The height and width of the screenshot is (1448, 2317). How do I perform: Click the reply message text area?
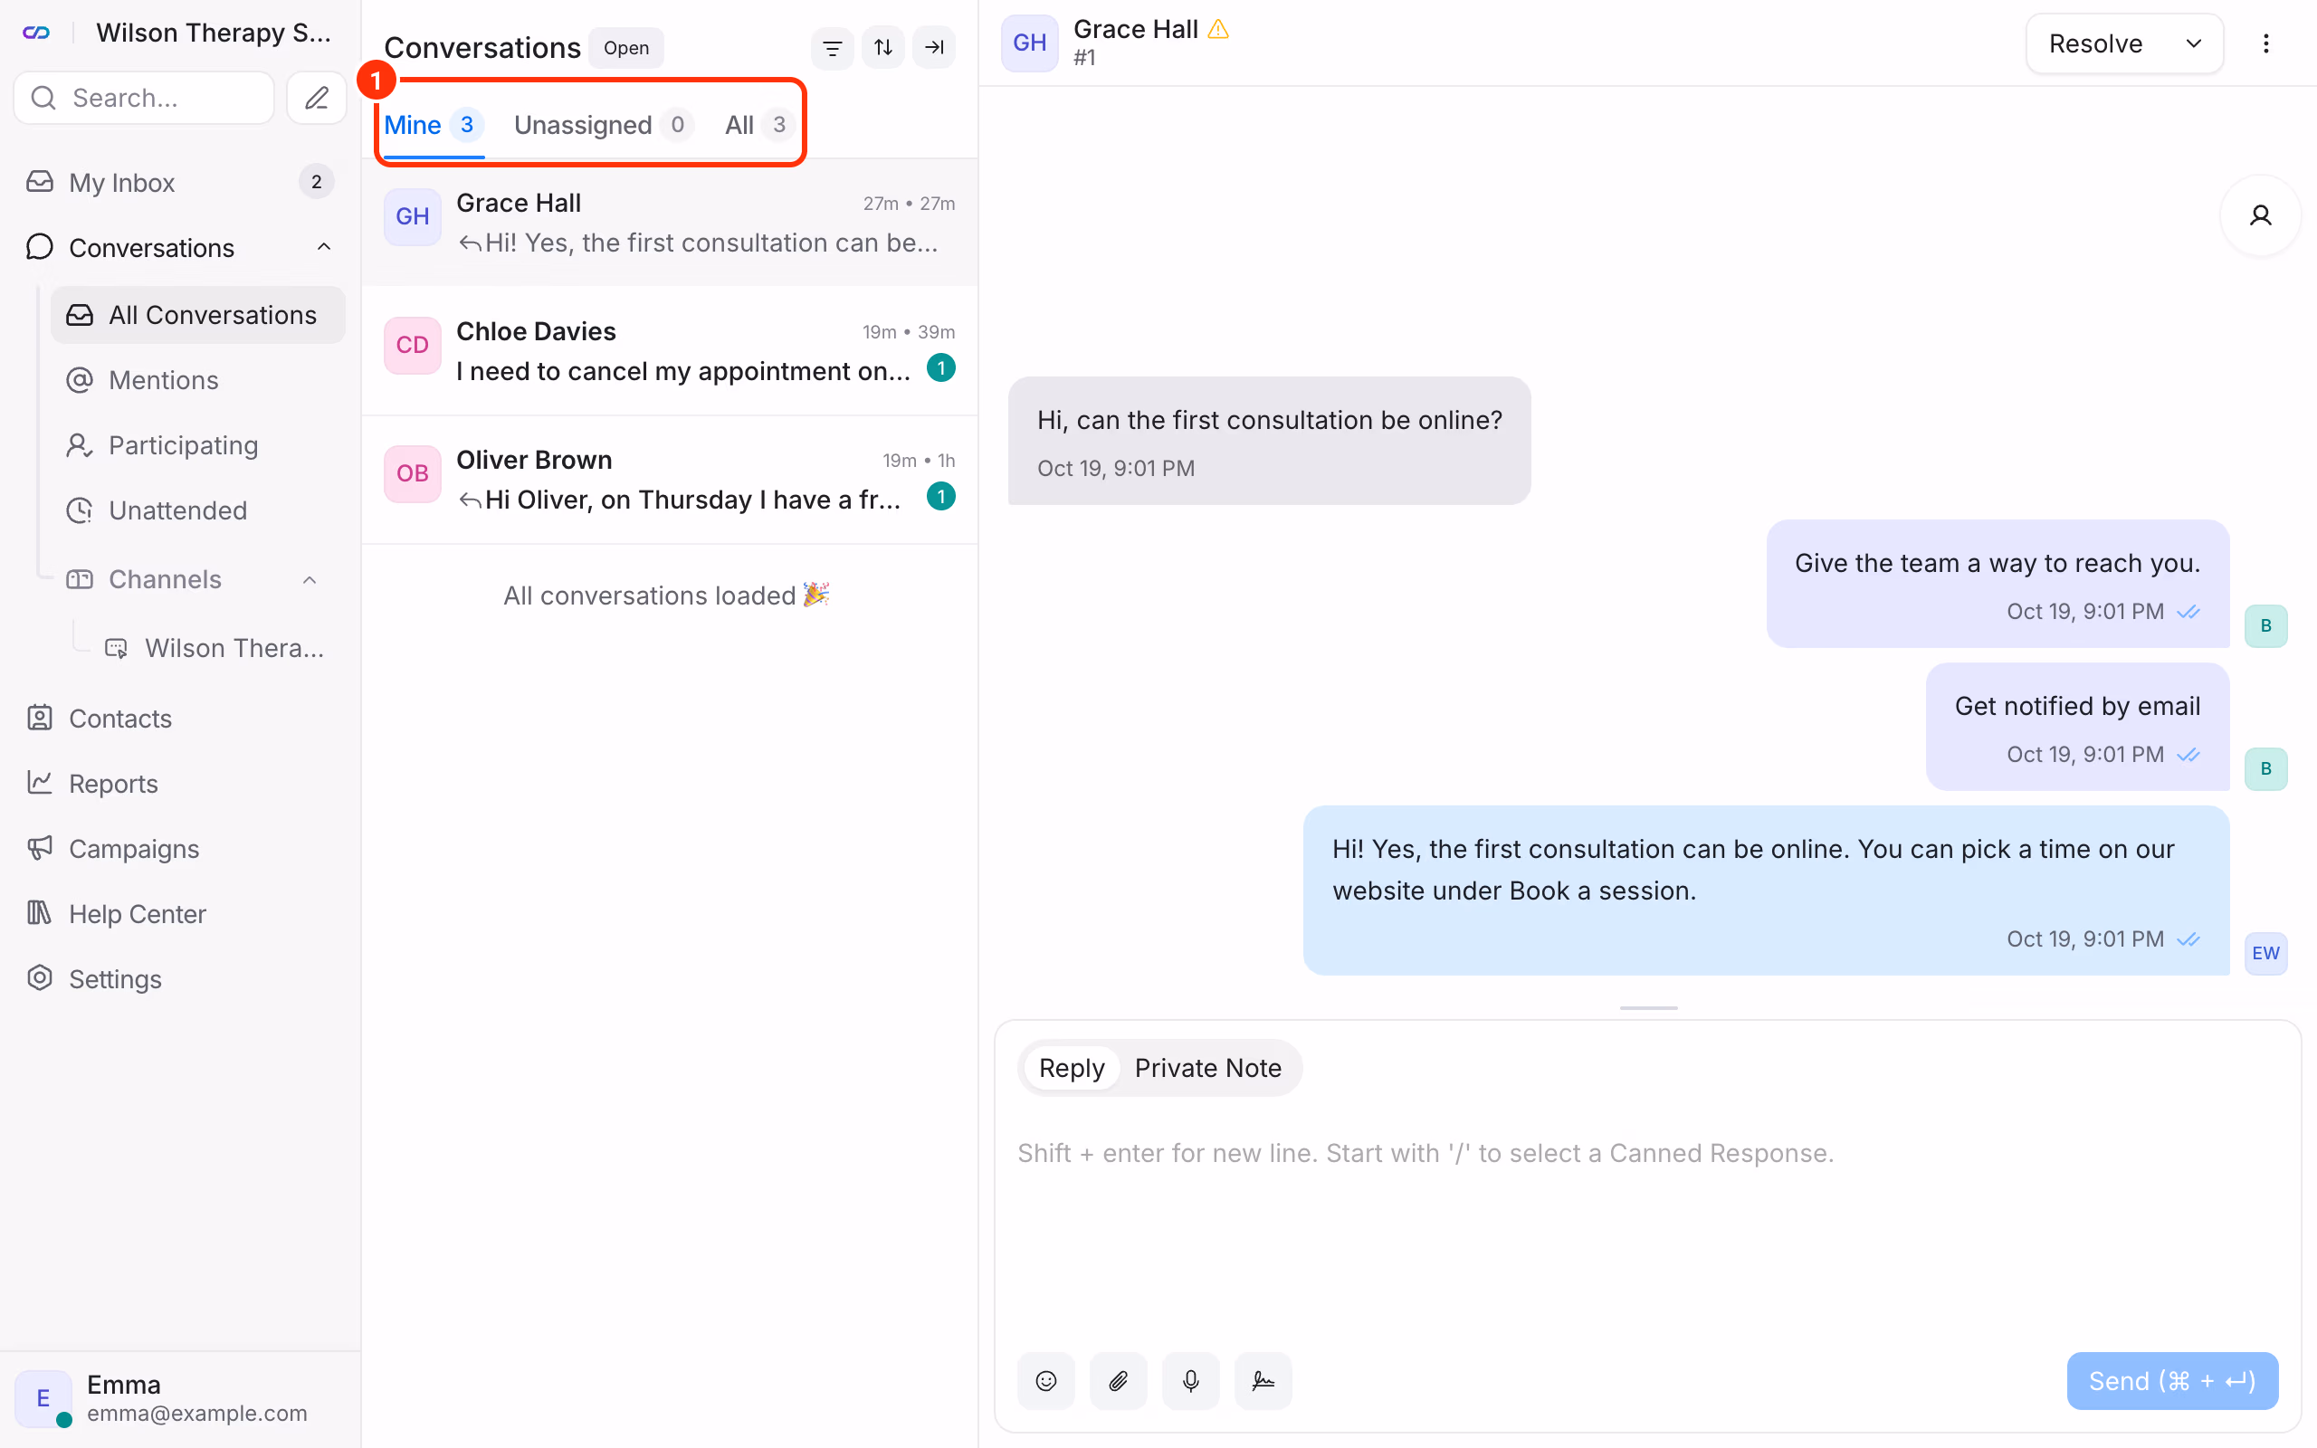(x=1647, y=1225)
